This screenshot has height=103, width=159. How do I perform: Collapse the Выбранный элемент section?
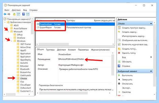click(x=151, y=71)
